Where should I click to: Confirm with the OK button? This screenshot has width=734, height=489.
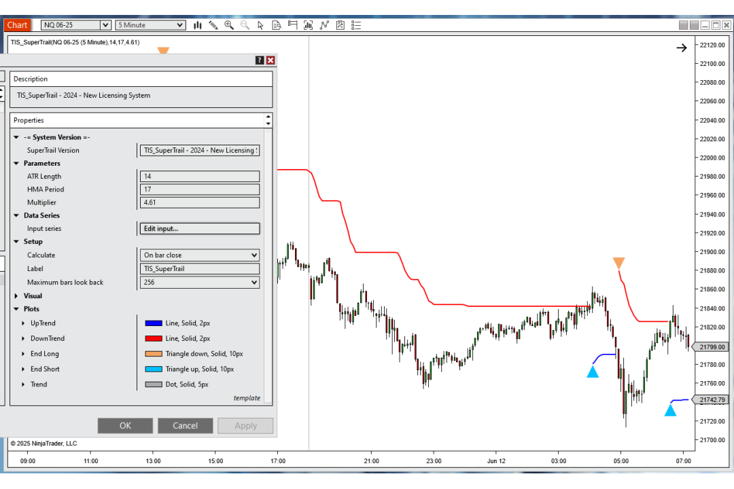click(x=125, y=425)
